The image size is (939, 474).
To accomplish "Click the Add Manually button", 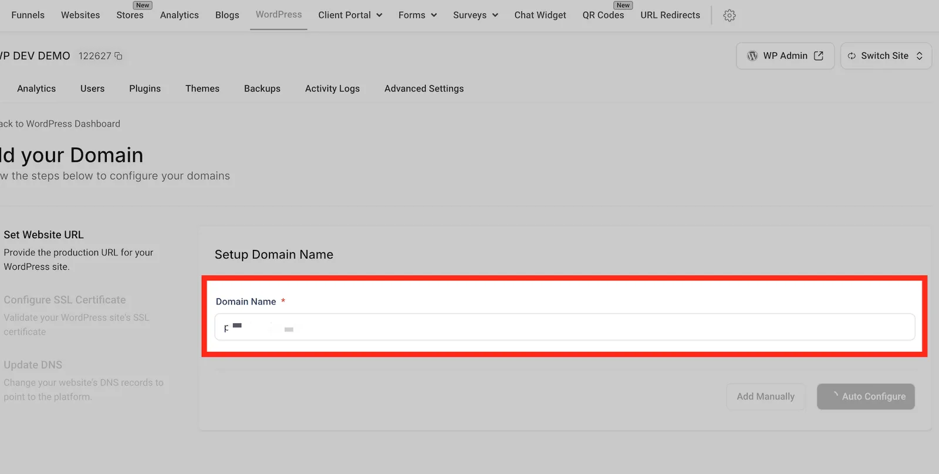I will click(766, 397).
